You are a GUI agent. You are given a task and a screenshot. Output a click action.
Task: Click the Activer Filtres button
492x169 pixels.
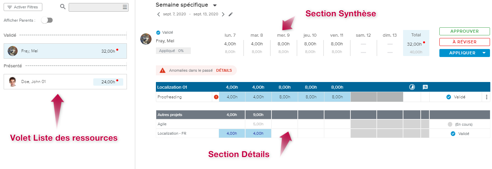[x=23, y=7]
